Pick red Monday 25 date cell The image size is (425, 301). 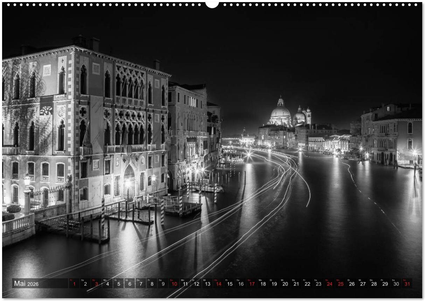[341, 284]
